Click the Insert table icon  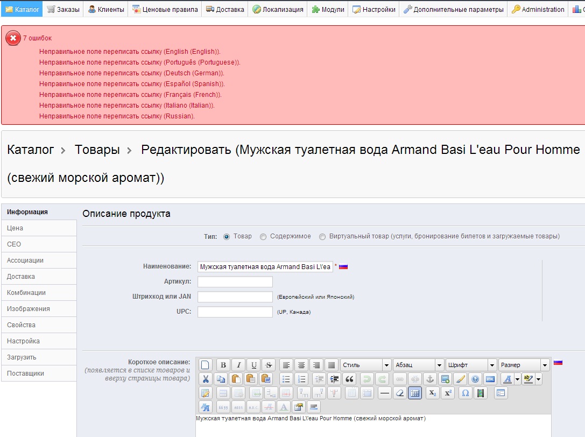415,393
